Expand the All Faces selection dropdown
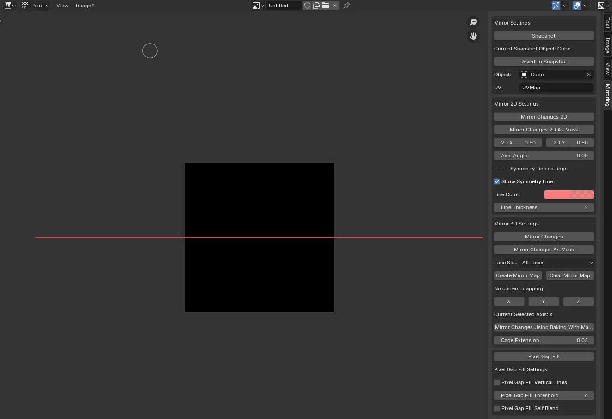612x419 pixels. pos(556,263)
